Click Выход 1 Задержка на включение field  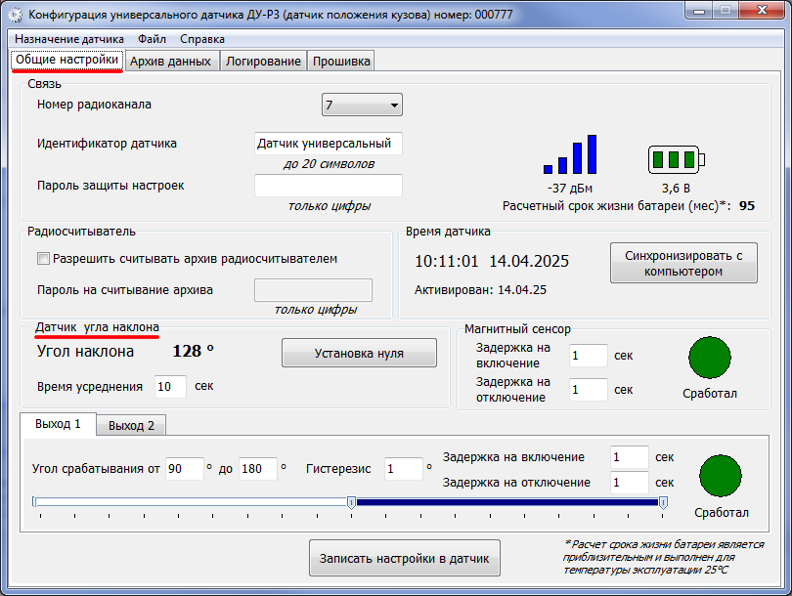tap(630, 457)
